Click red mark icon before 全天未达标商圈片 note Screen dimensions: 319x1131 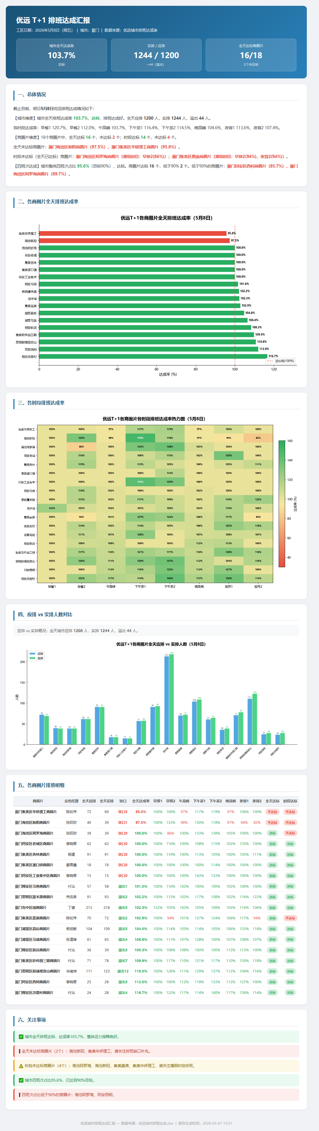(19, 1051)
